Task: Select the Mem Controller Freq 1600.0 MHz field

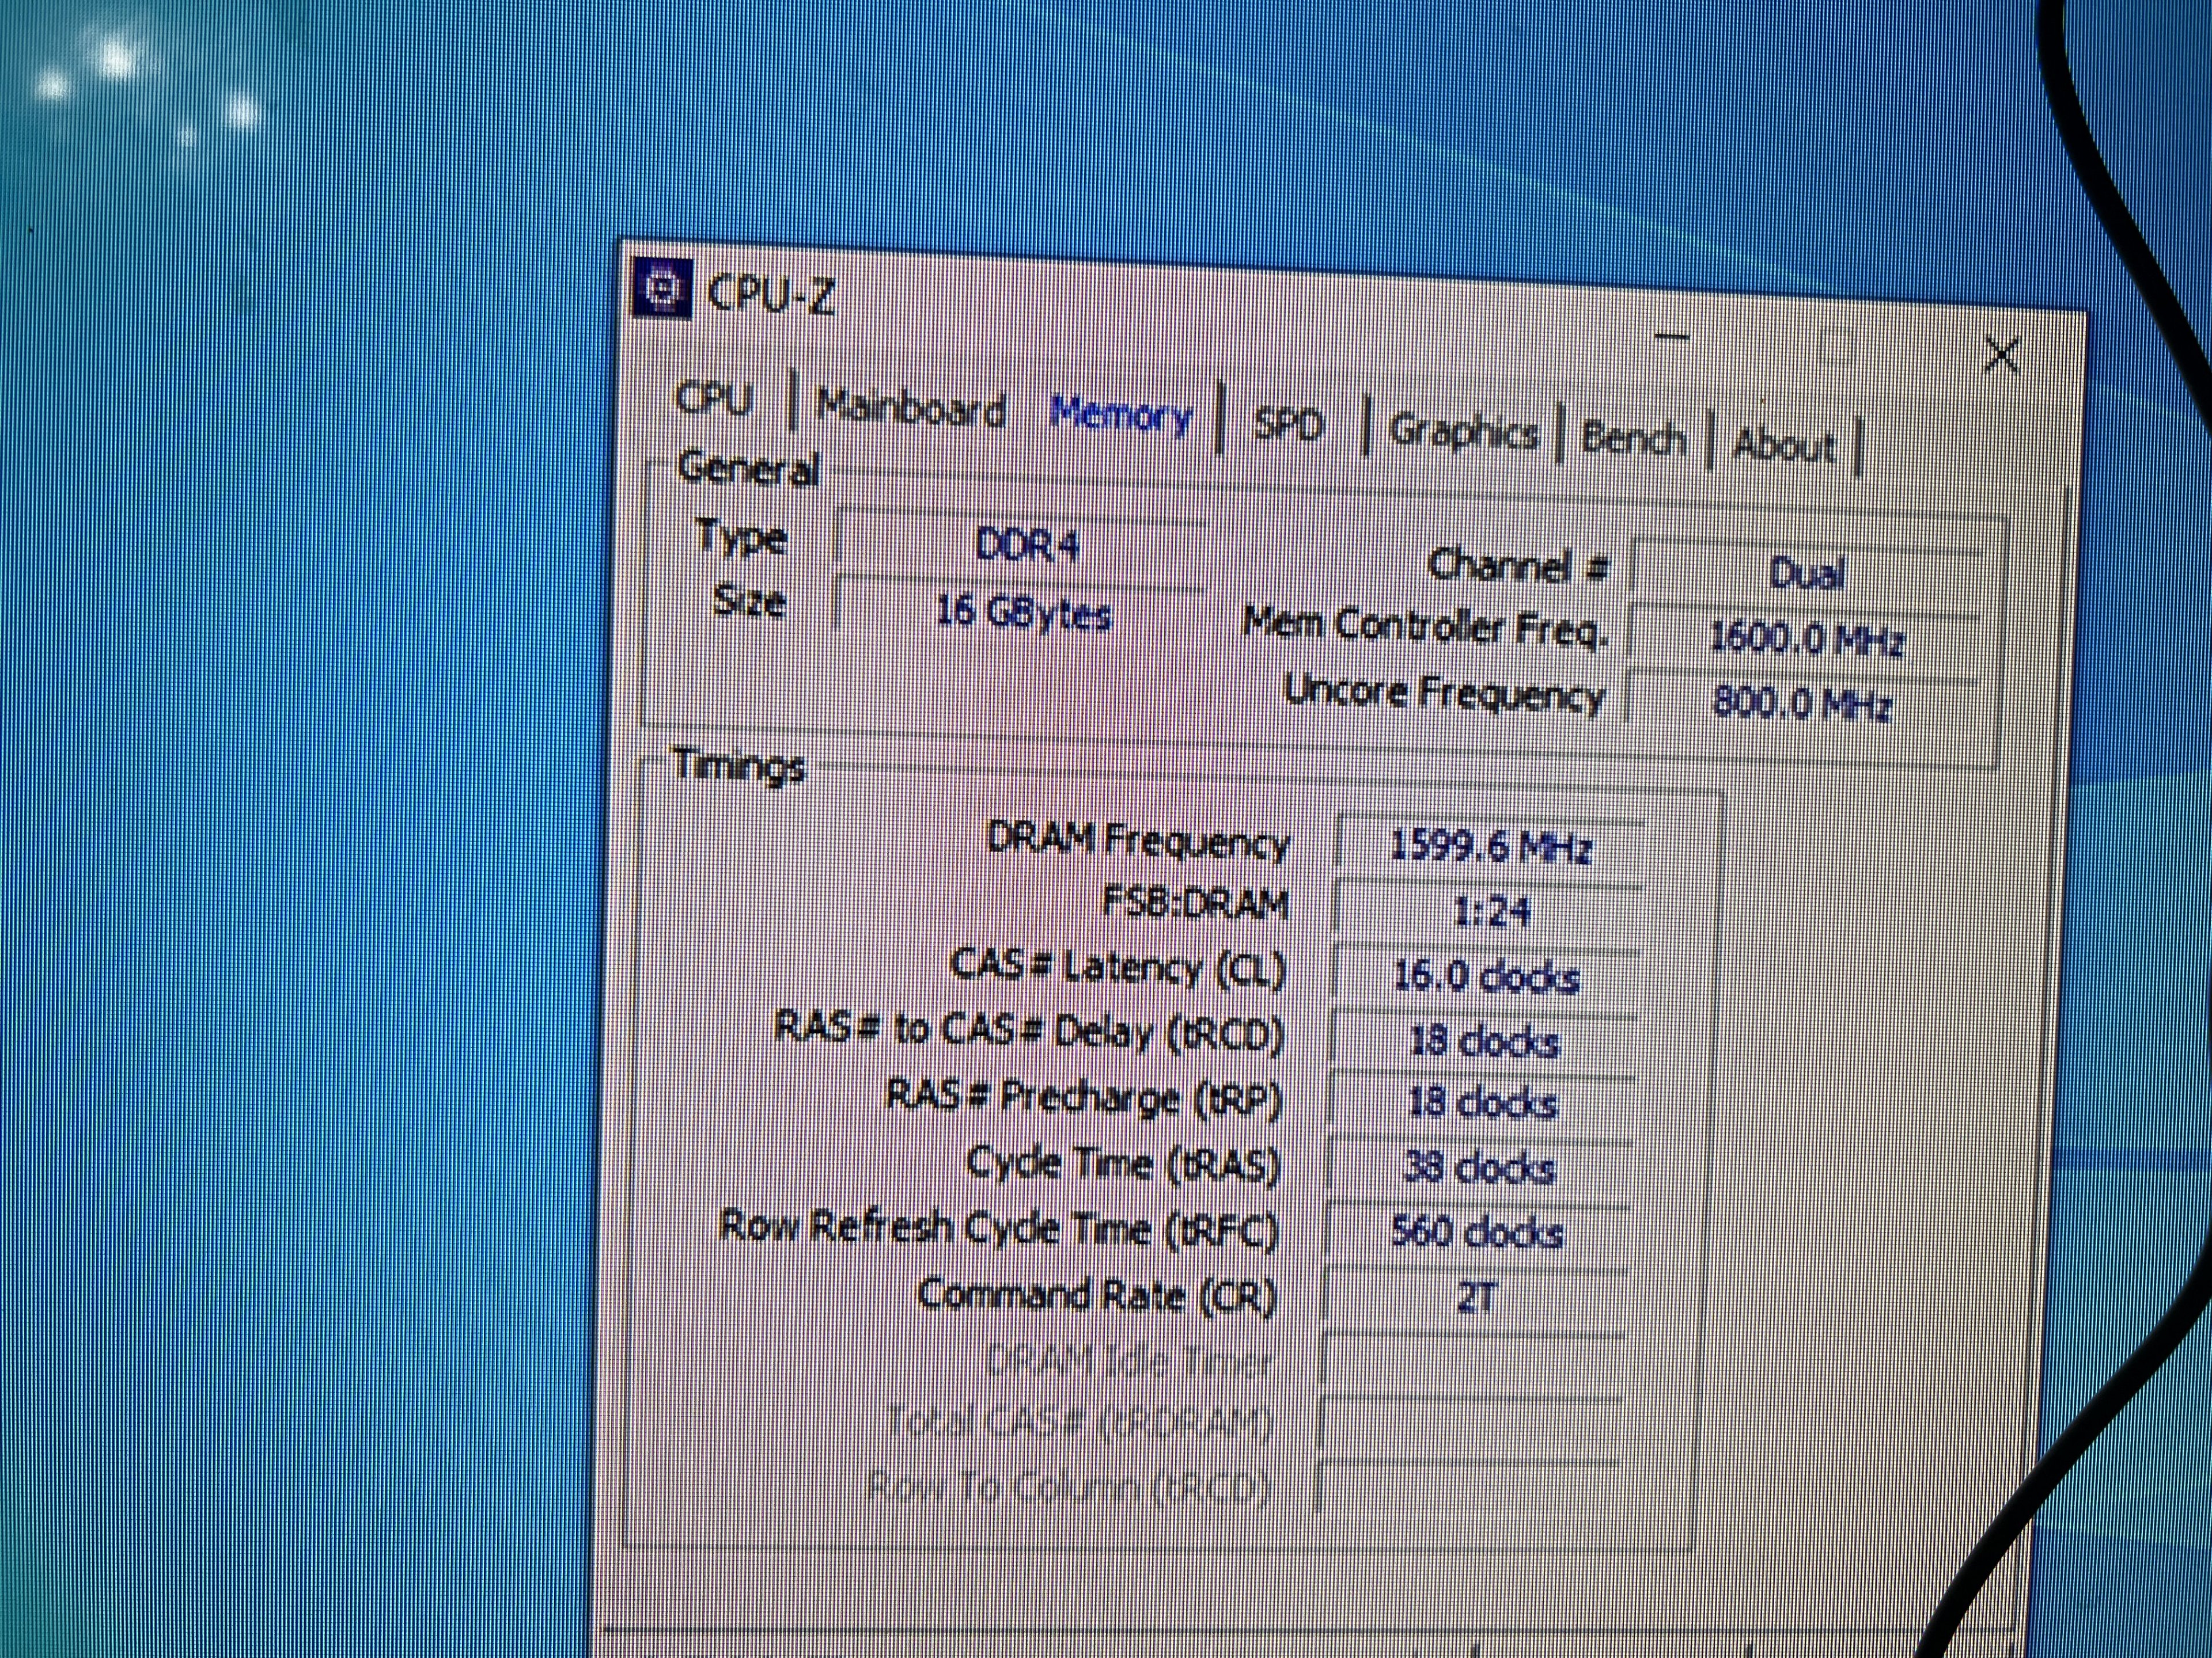Action: pos(1806,638)
